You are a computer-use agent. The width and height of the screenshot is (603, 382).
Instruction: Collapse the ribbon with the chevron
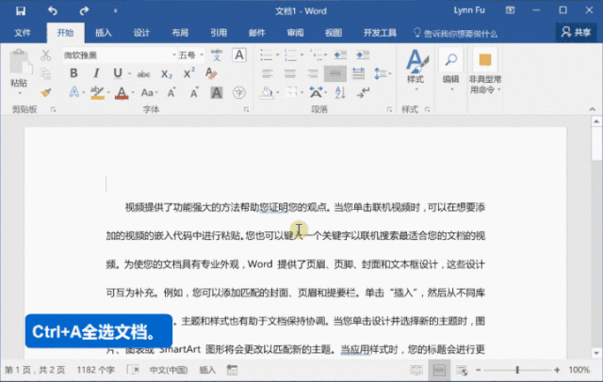click(593, 109)
